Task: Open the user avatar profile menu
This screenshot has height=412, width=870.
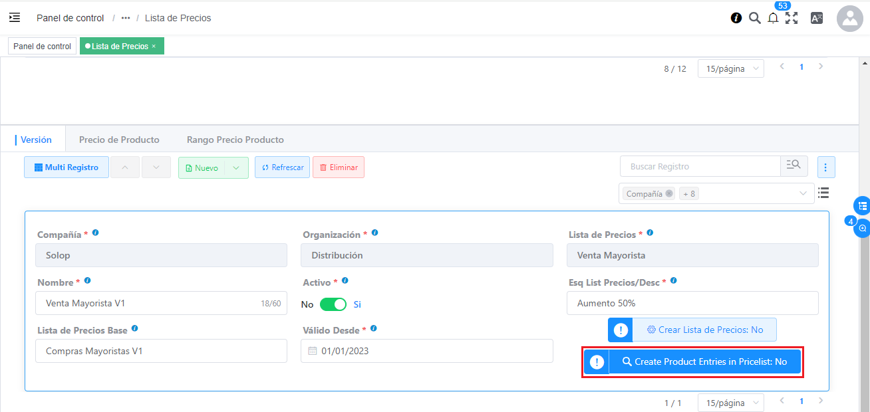Action: coord(849,19)
